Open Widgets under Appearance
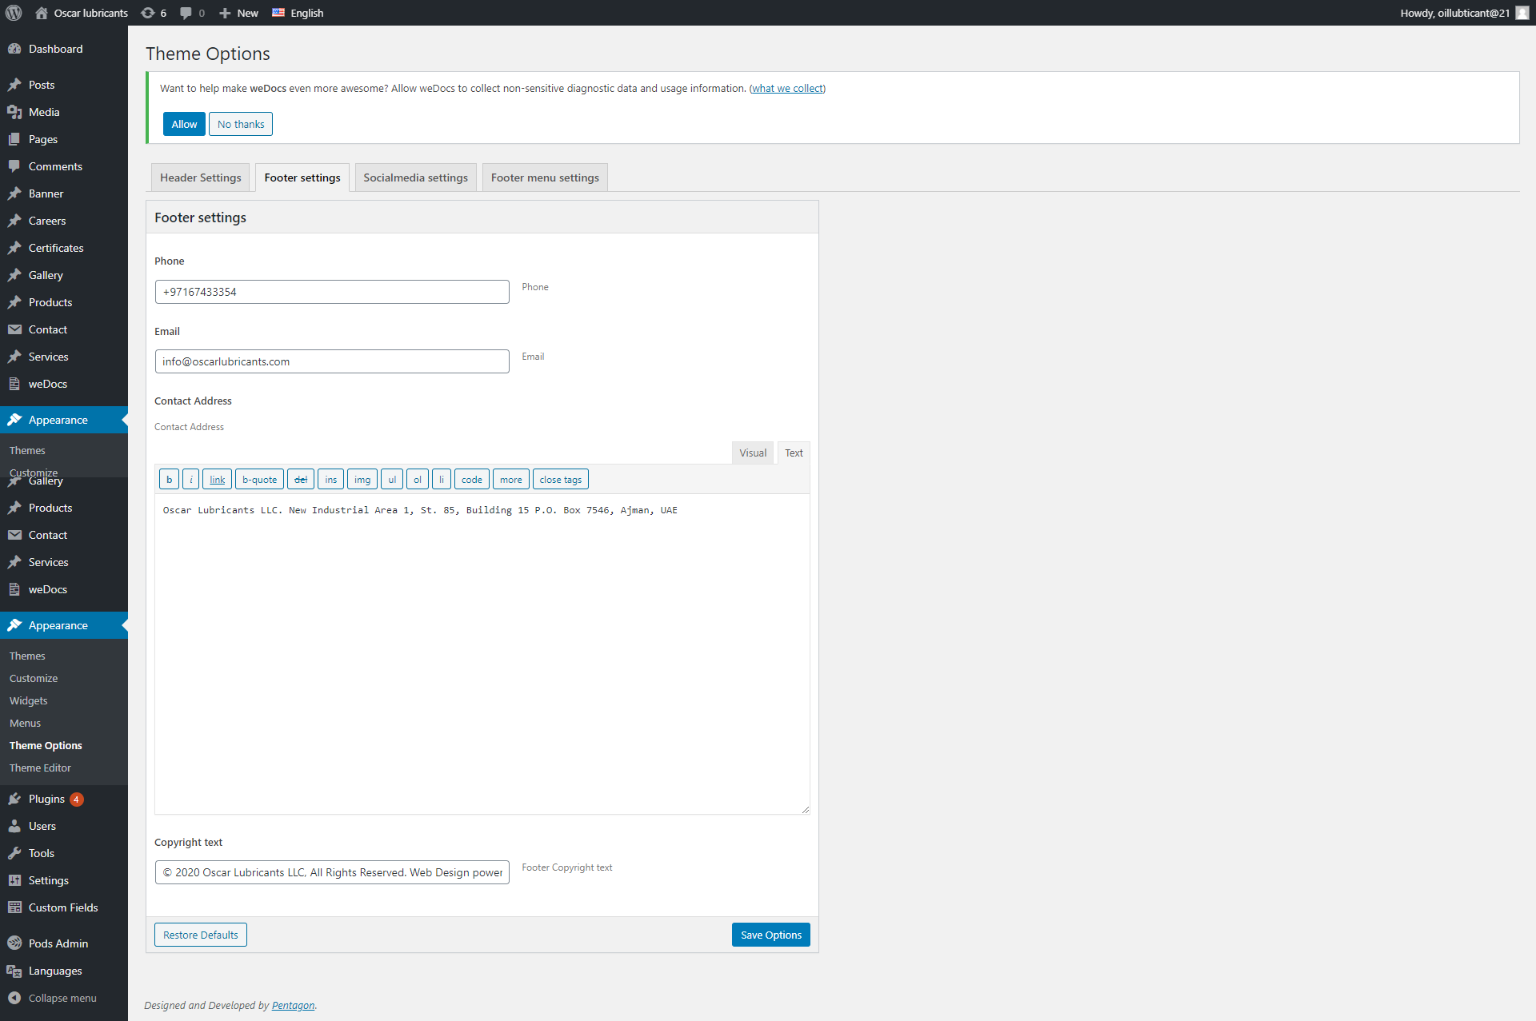The image size is (1536, 1021). (29, 700)
